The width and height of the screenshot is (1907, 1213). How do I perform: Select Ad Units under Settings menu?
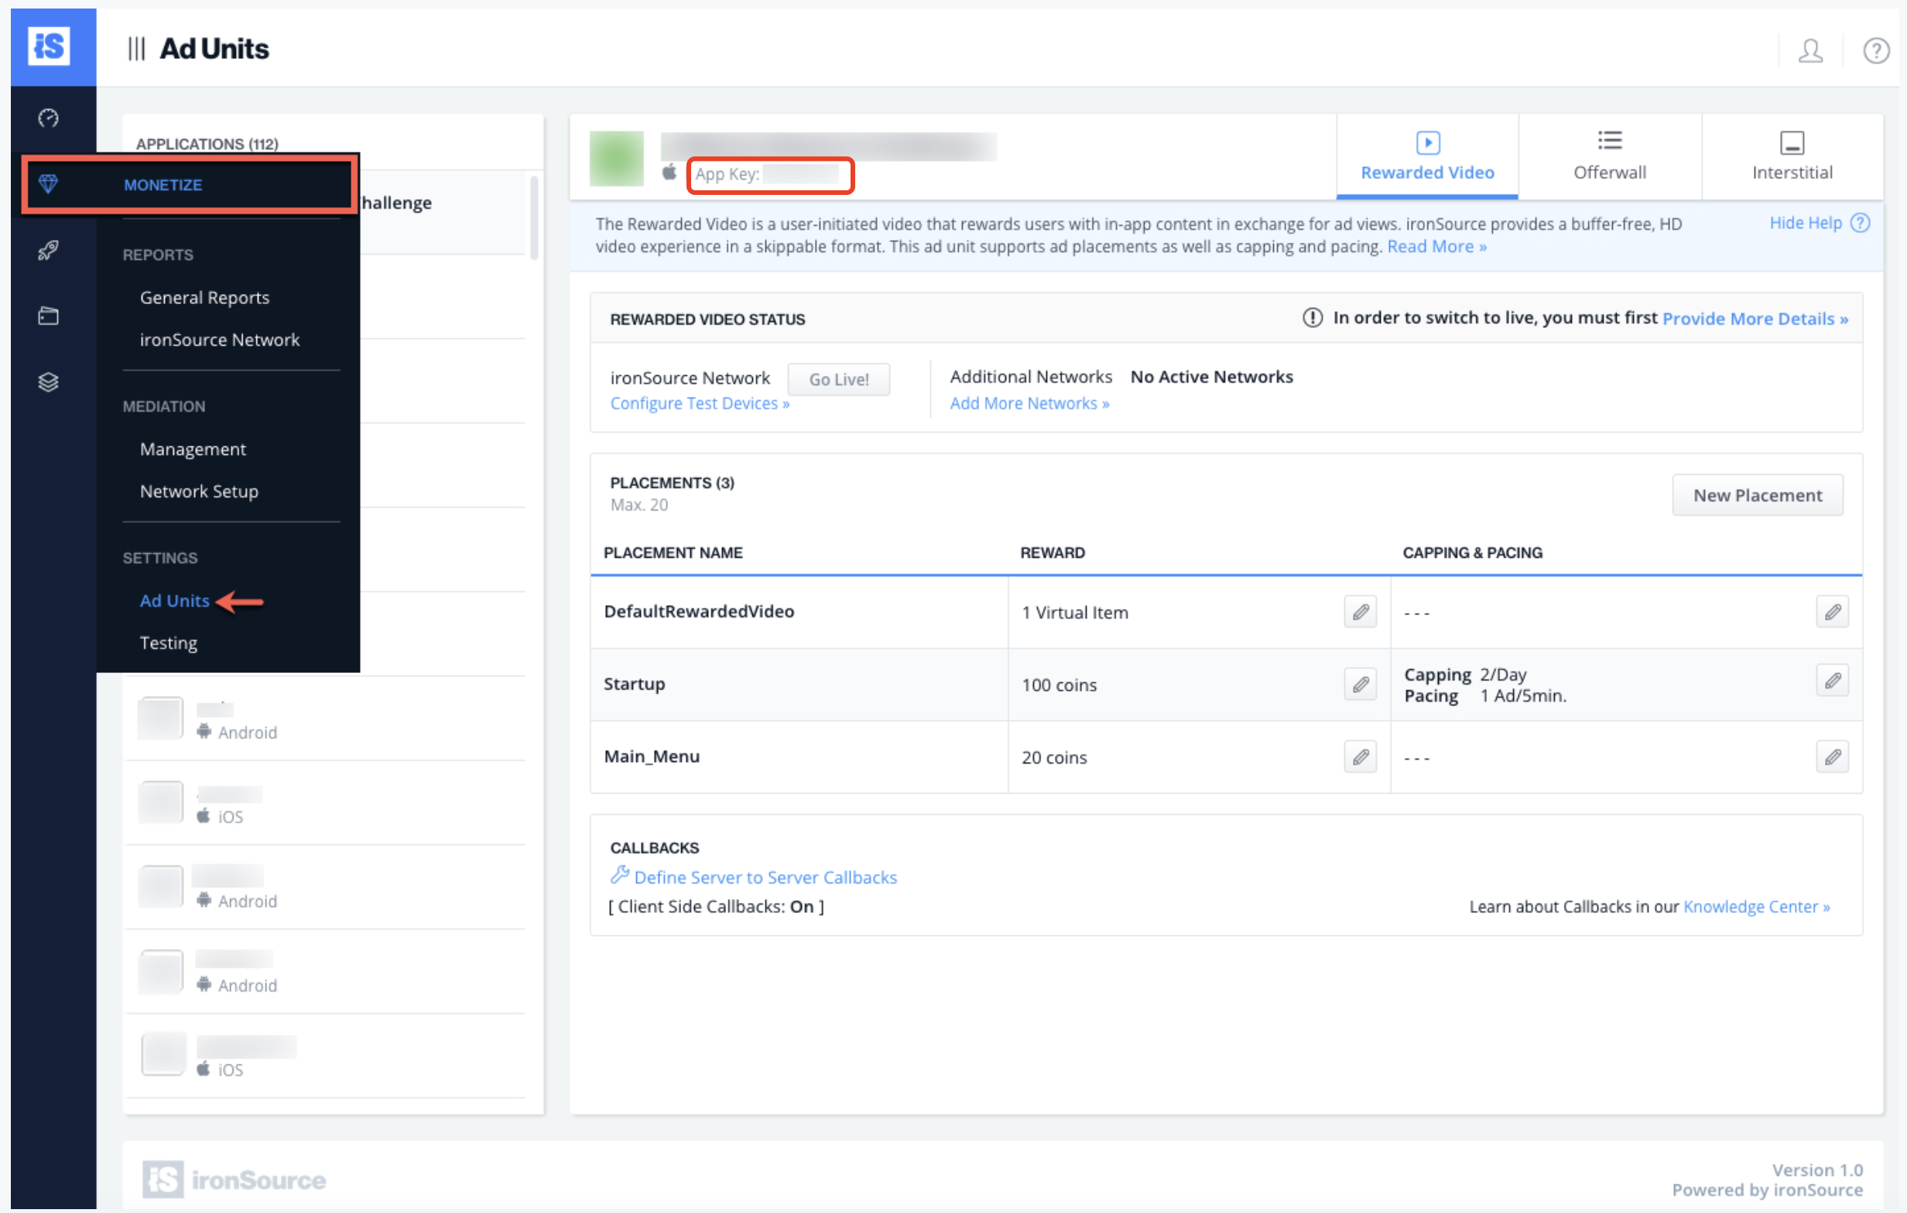[173, 600]
